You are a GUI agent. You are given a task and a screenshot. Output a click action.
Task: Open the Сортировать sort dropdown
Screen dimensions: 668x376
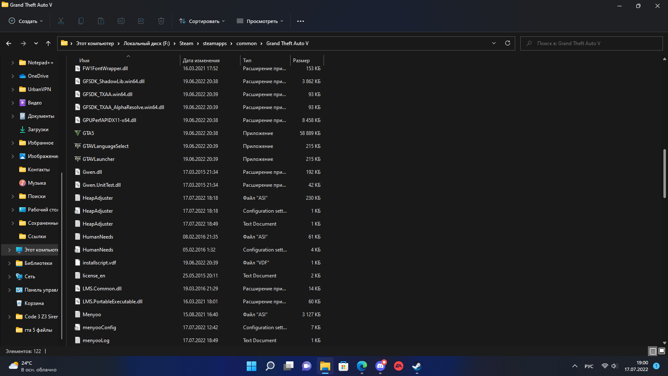point(202,21)
